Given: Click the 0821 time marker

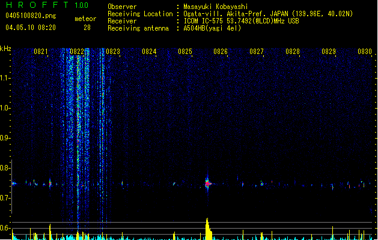Looking at the screenshot, I should [40, 52].
